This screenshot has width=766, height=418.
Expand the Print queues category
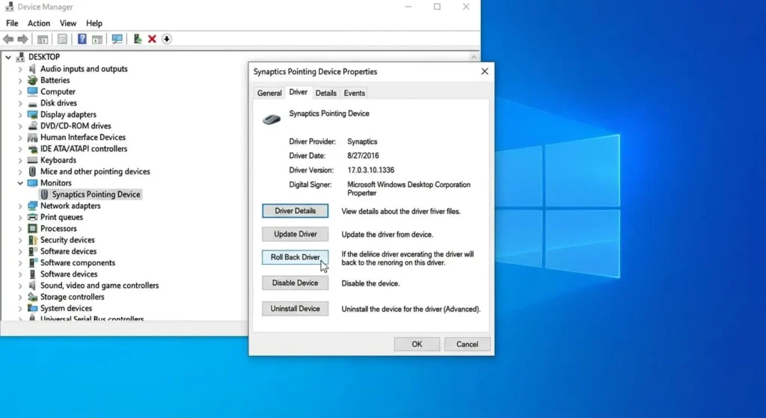20,218
